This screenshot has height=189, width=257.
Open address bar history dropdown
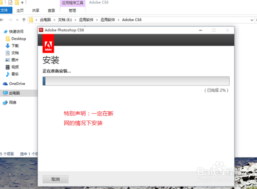(252, 20)
